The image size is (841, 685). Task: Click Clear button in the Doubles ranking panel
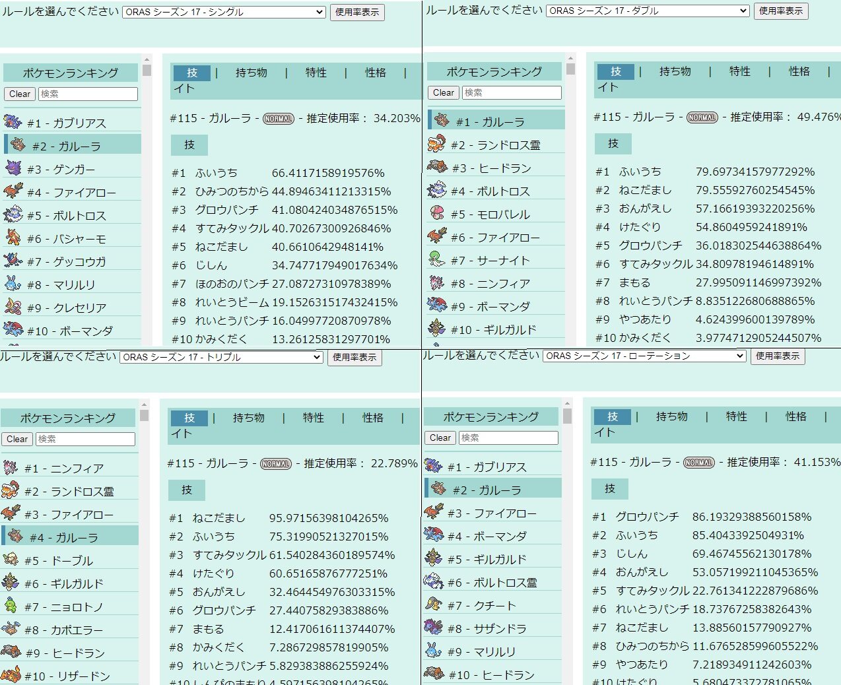coord(443,92)
